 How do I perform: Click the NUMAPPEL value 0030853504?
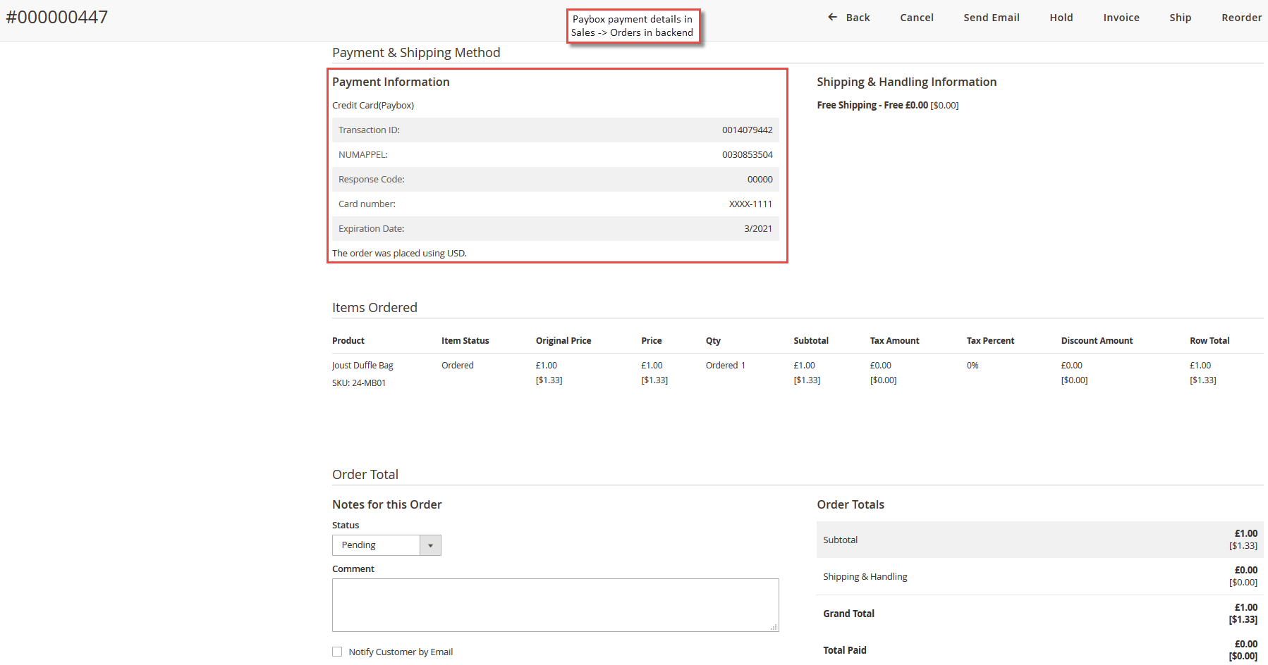(747, 155)
